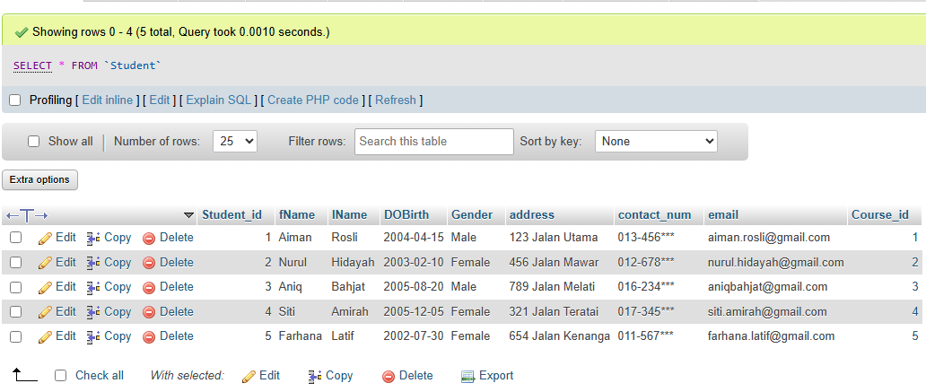The height and width of the screenshot is (392, 926).
Task: Click the SELECT keyword in query
Action: click(32, 65)
